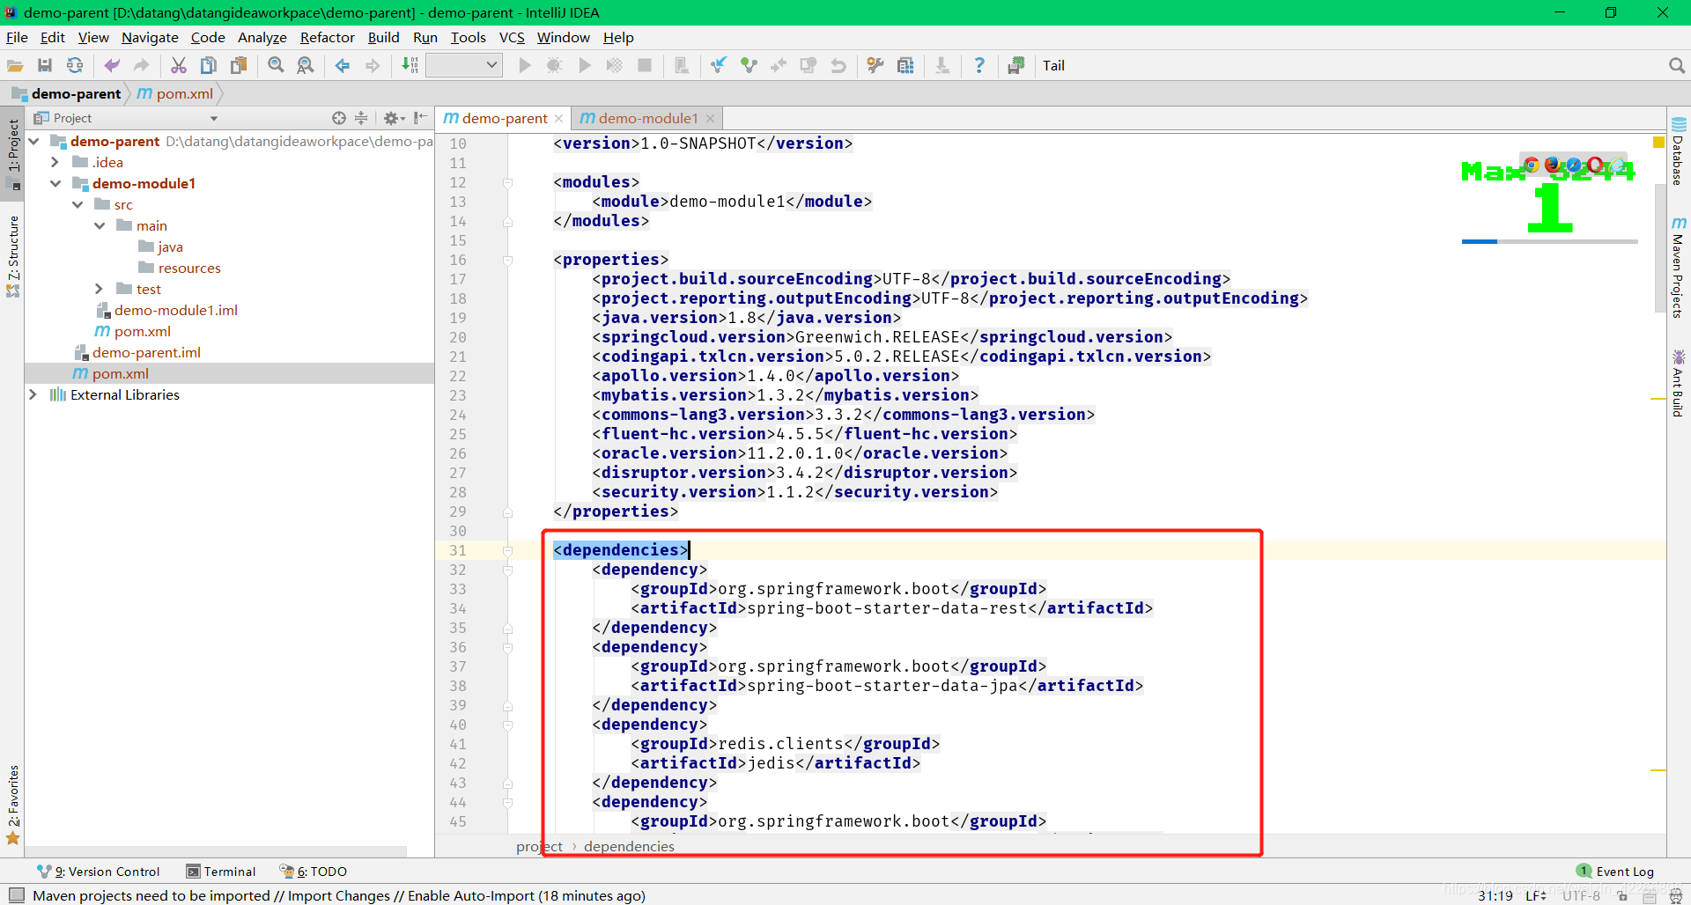Click Collapse All icon in Project panel
Screen dimensions: 1691x905
(361, 118)
